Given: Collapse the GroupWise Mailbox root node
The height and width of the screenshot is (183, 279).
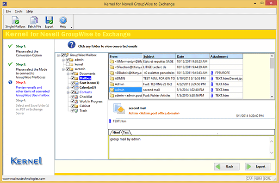Looking at the screenshot, I should (x=58, y=55).
